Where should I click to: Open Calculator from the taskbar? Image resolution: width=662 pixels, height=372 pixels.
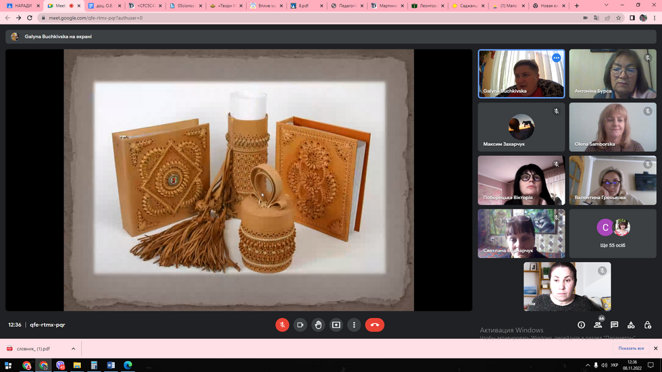tap(94, 365)
